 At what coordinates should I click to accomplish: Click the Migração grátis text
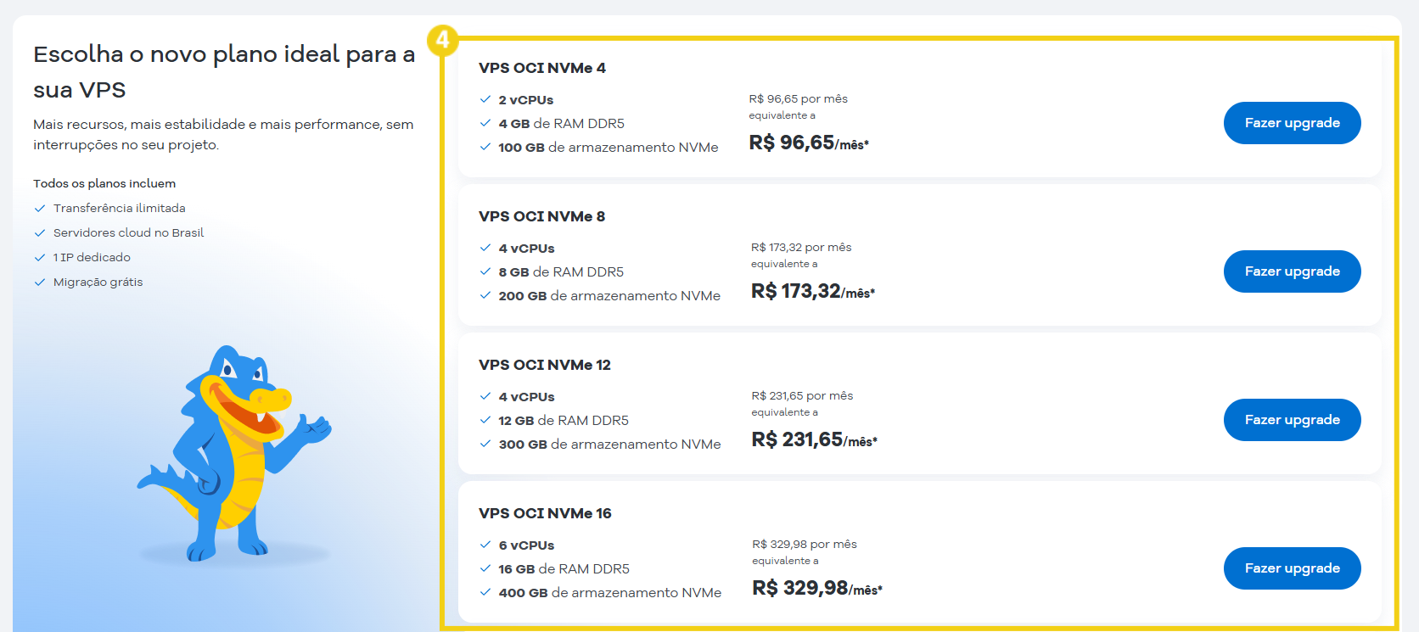tap(98, 282)
